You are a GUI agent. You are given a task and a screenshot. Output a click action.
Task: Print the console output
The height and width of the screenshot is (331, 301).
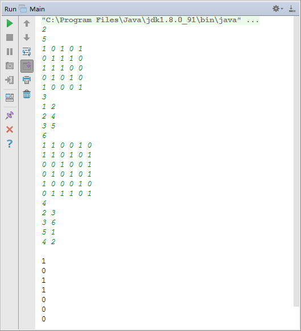click(27, 80)
